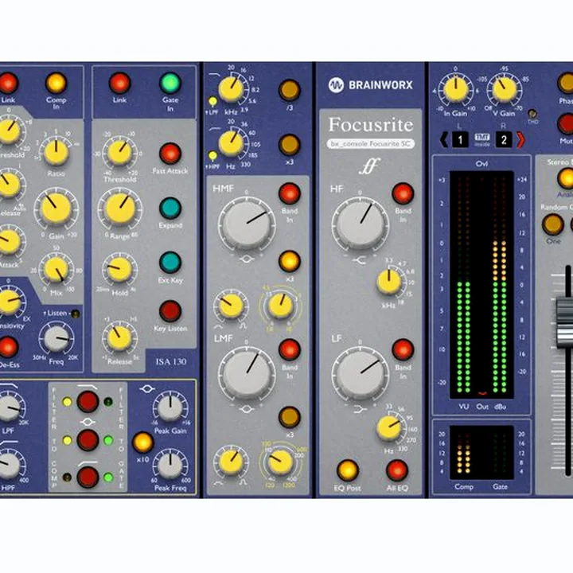Click the ISA 130 label

pos(171,362)
